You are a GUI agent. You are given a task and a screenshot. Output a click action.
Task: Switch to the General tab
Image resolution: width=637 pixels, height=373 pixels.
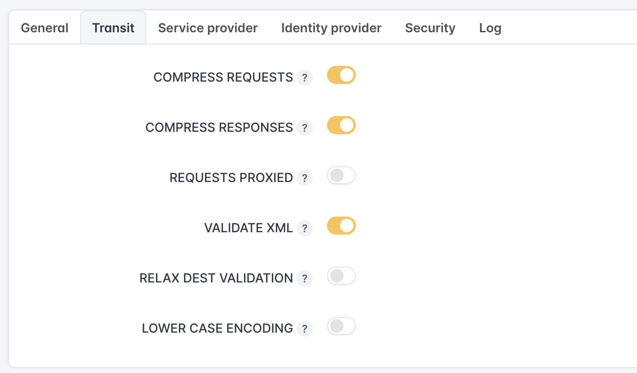[44, 28]
